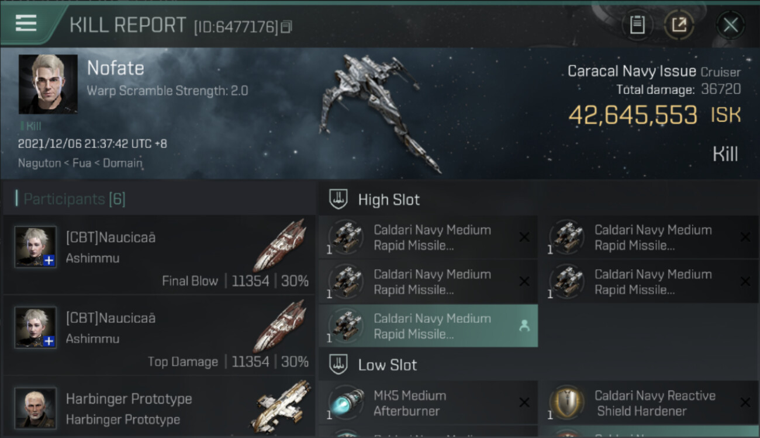Open final blow Naucicaä's portrait
Screen dimensions: 760x438
pos(36,247)
